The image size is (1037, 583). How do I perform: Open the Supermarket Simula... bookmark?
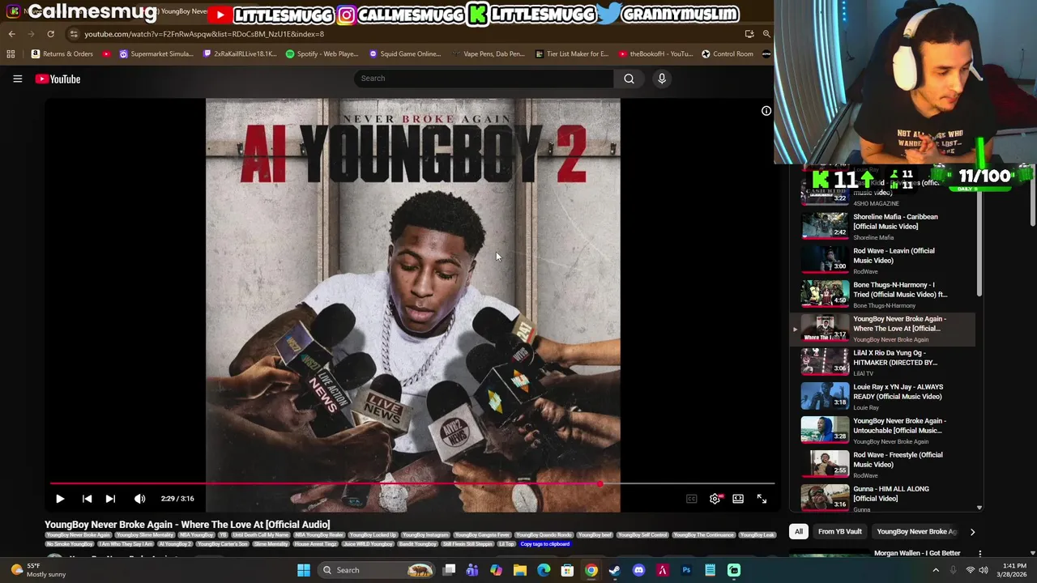click(156, 54)
